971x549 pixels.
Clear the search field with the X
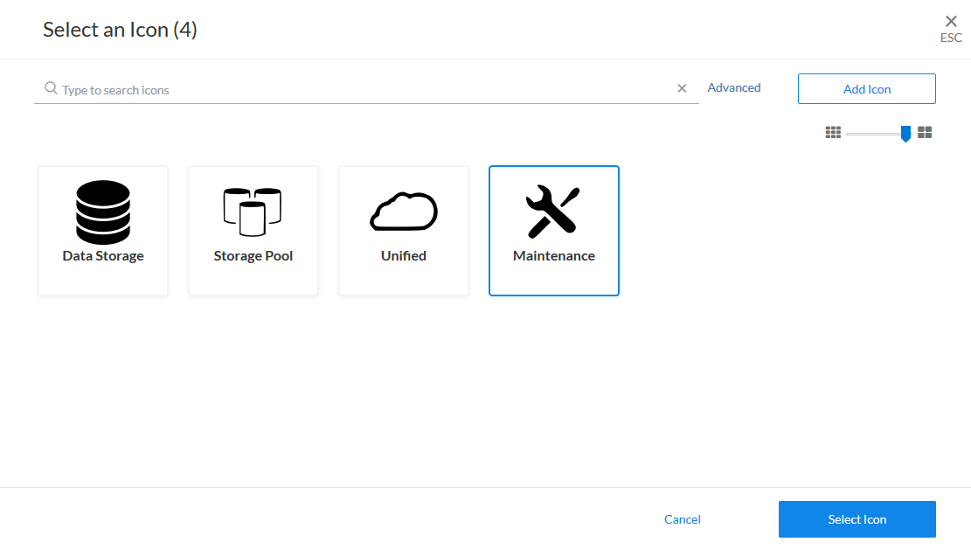[x=682, y=88]
